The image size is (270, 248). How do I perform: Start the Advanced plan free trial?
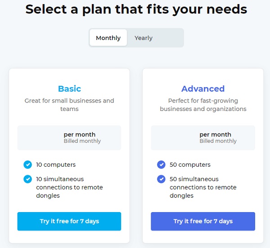click(x=203, y=221)
